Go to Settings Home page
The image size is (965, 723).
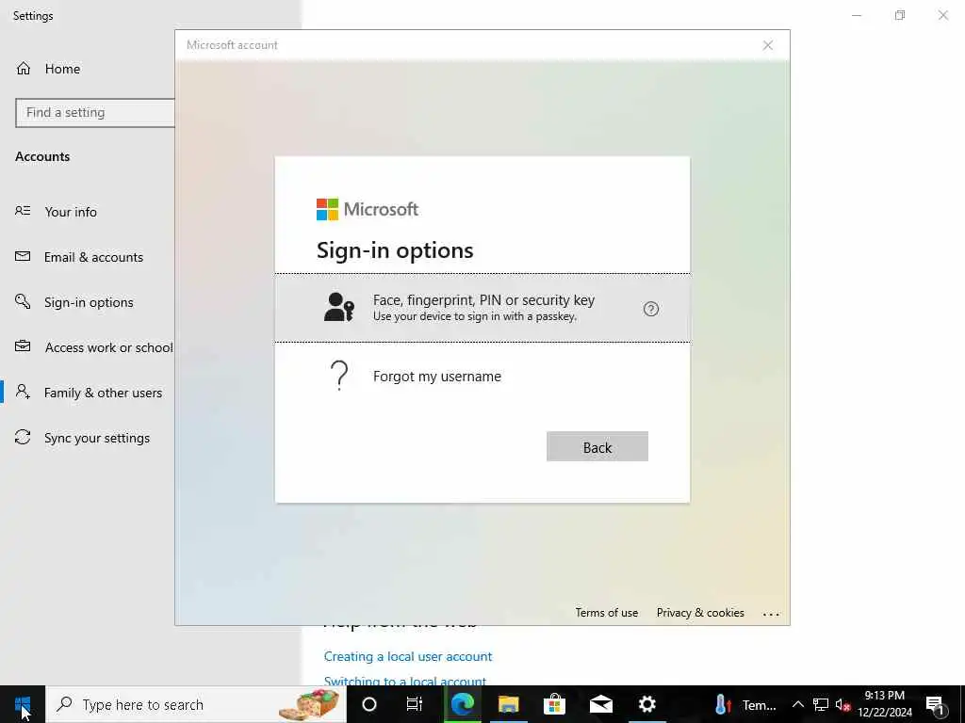(x=48, y=69)
